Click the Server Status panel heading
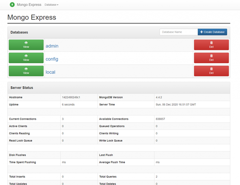The height and width of the screenshot is (185, 240). click(x=22, y=88)
